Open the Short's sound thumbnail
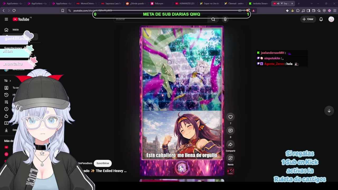The height and width of the screenshot is (190, 338). [231, 172]
